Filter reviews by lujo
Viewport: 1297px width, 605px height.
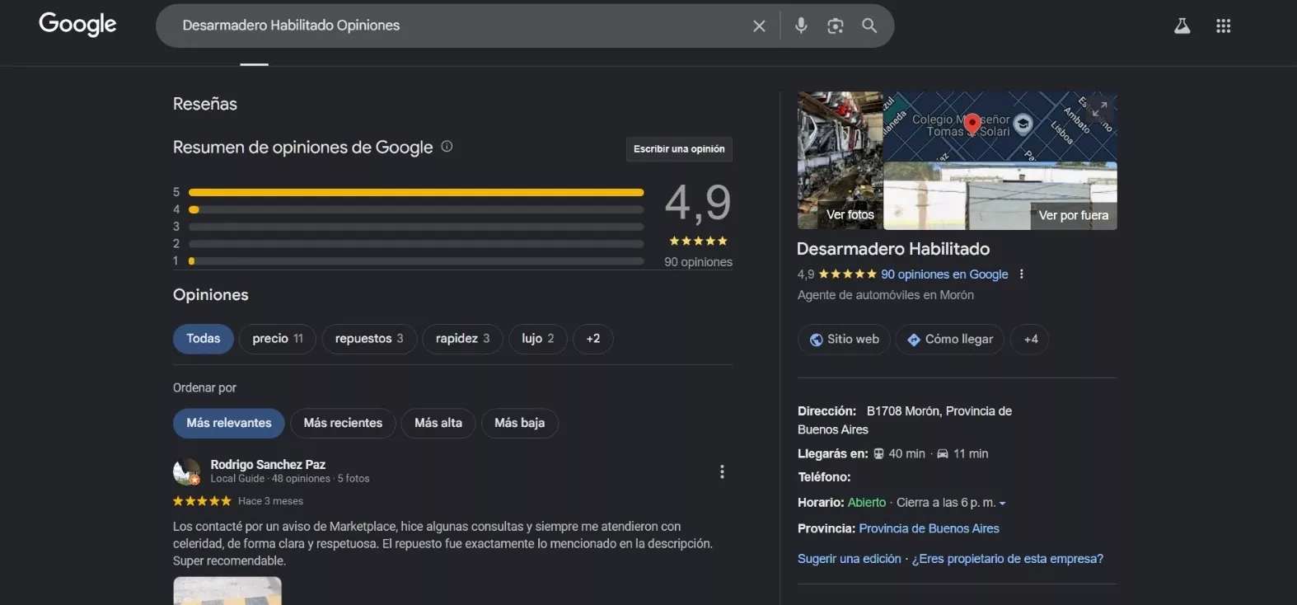pos(538,339)
